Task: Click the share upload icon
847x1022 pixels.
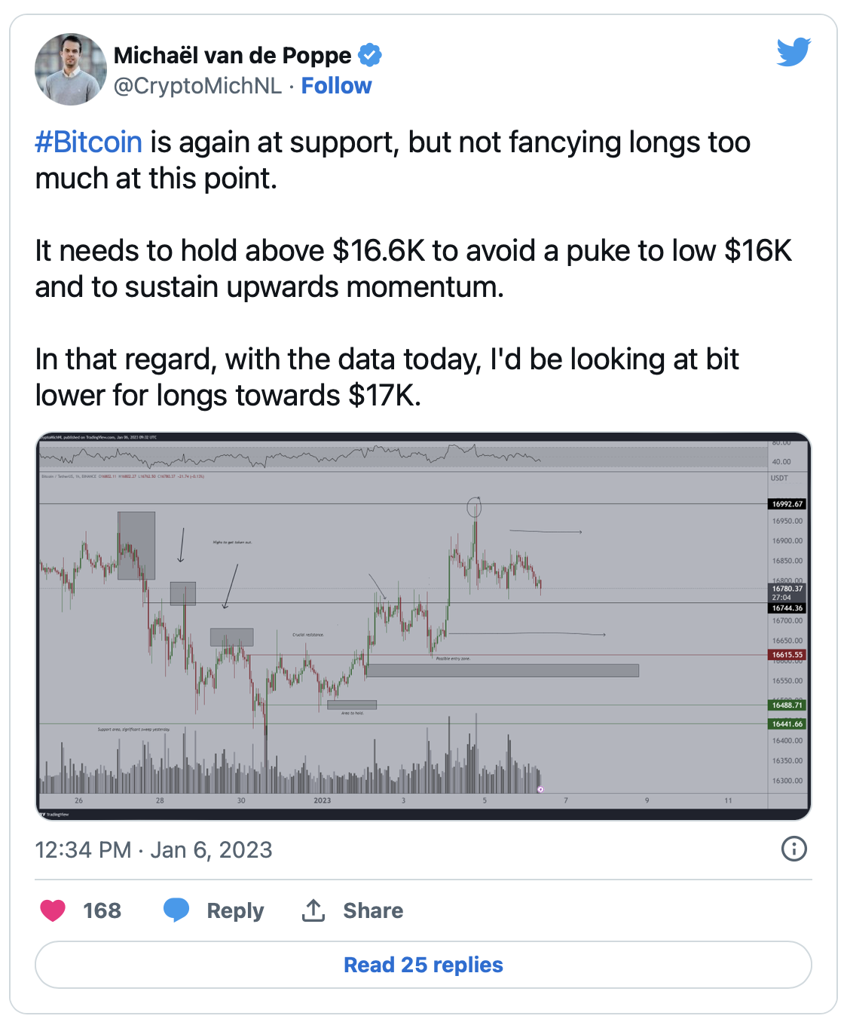Action: coord(313,910)
